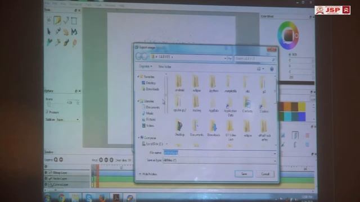Collapse the Libraries tree node
This screenshot has height=202, width=360.
pyautogui.click(x=138, y=101)
